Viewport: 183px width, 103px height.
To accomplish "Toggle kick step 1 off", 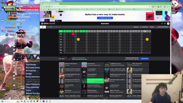I will 65,31.
